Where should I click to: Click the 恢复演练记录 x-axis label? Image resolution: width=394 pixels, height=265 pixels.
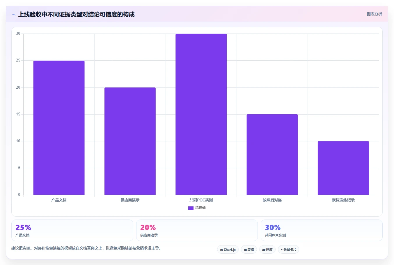click(343, 200)
